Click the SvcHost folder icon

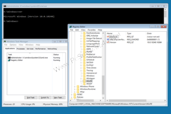coord(84,65)
